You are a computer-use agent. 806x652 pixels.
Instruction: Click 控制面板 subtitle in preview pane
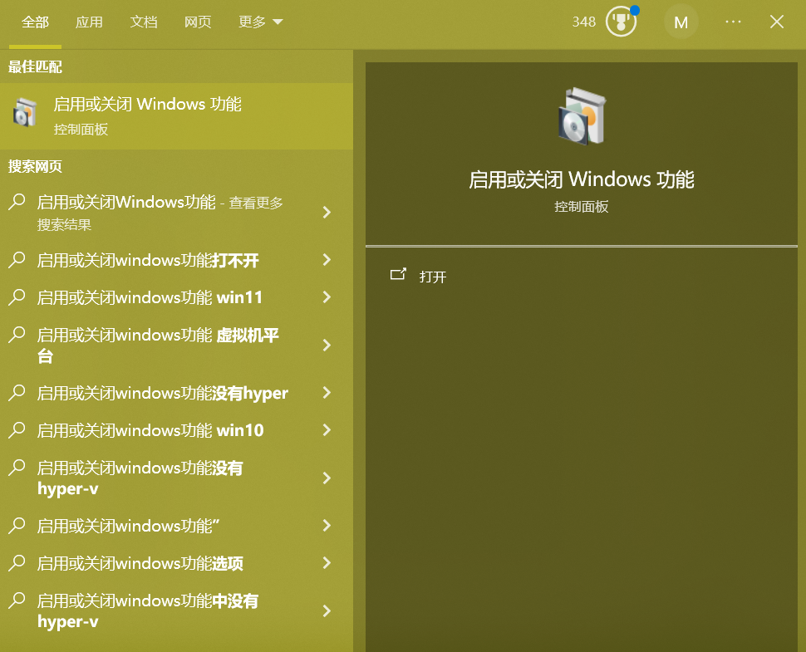[582, 207]
